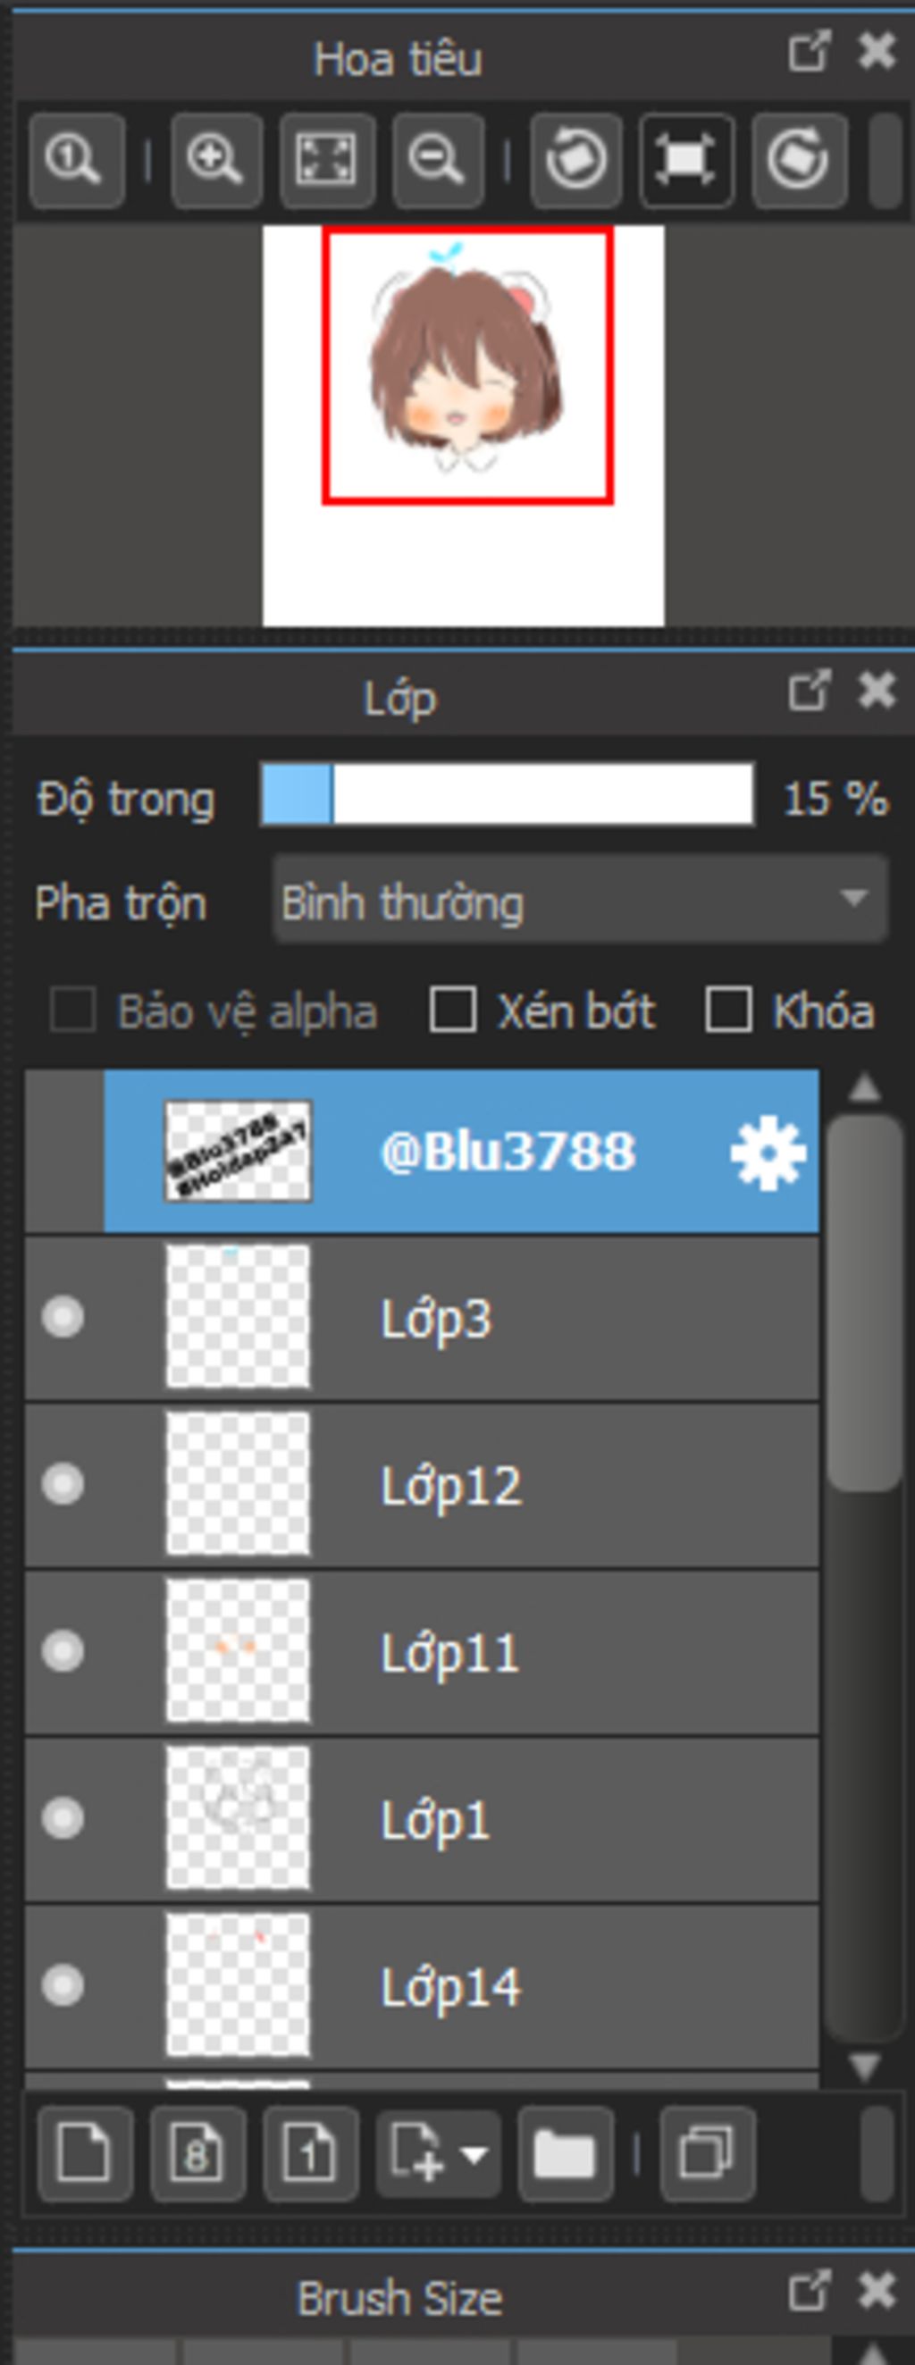Hide the Lớp3 layer
Screen dimensions: 915x2365
pos(63,1318)
